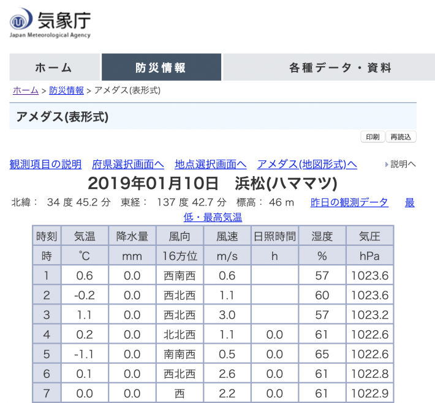Click the 降水量 column header
Image resolution: width=435 pixels, height=403 pixels.
(132, 236)
